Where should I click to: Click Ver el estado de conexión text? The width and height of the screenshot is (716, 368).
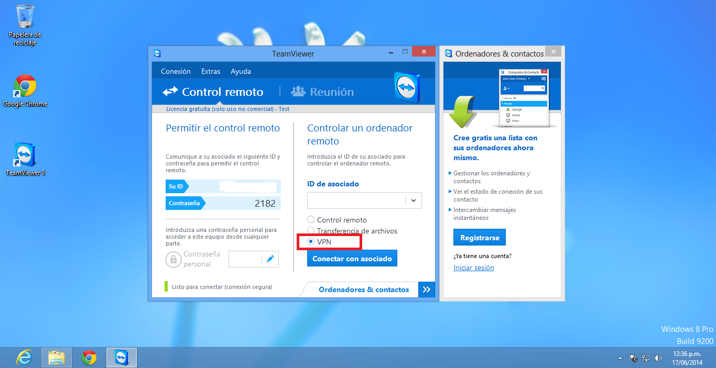point(498,195)
